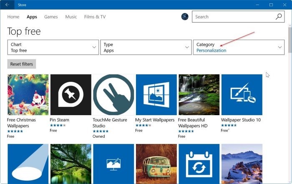Go back using the back arrow
The width and height of the screenshot is (292, 184).
7,5
